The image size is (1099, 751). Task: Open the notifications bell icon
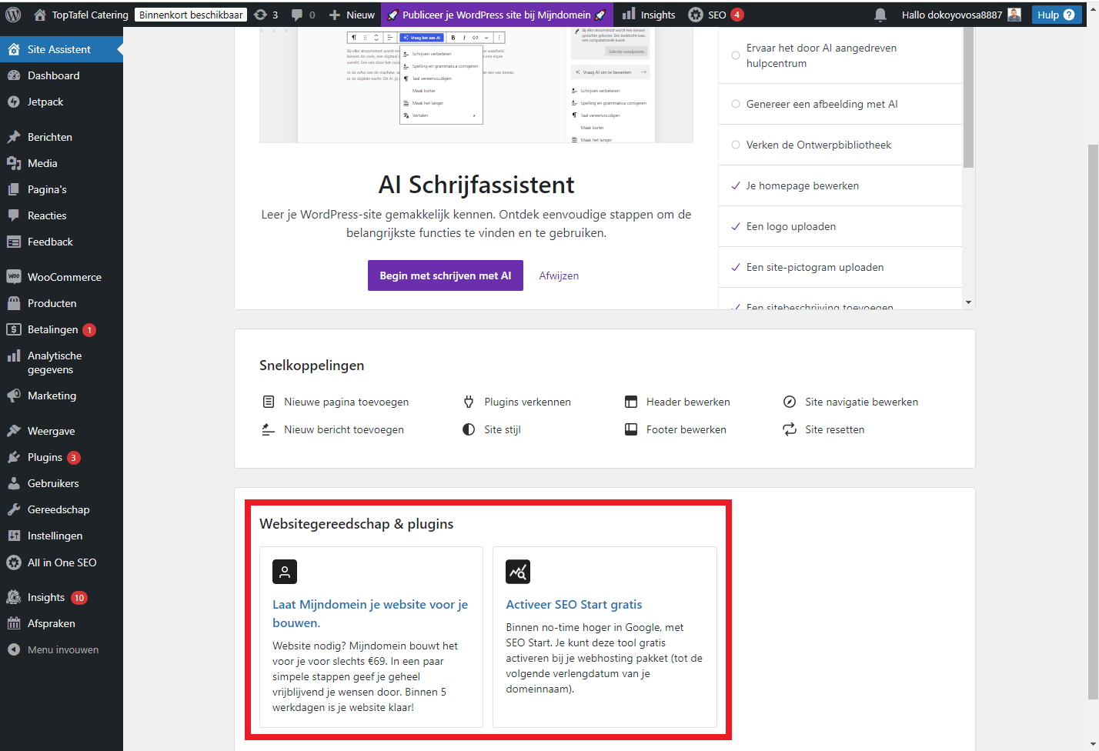point(880,15)
